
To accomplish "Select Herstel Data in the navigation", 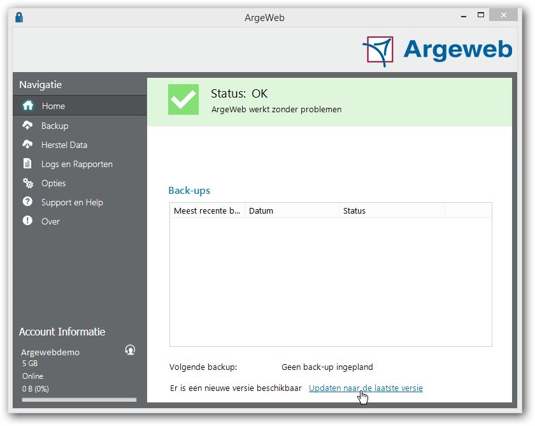I will [80, 145].
